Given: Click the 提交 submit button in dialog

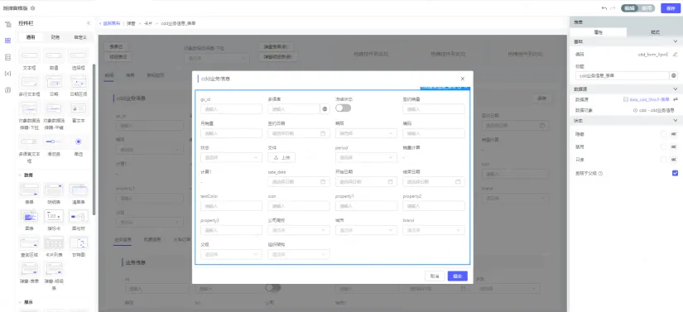Looking at the screenshot, I should (x=457, y=276).
